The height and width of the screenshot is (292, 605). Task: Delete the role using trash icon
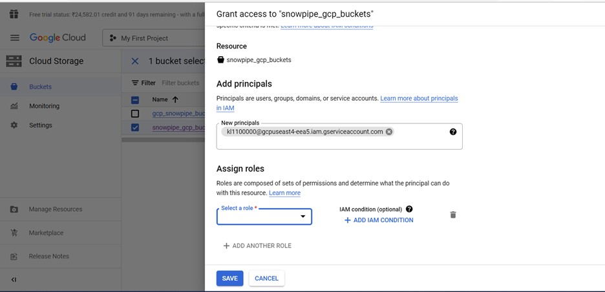(453, 214)
